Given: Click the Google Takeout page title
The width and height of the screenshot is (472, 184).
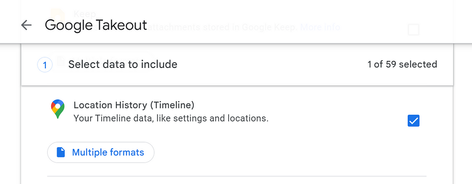Looking at the screenshot, I should pos(96,25).
